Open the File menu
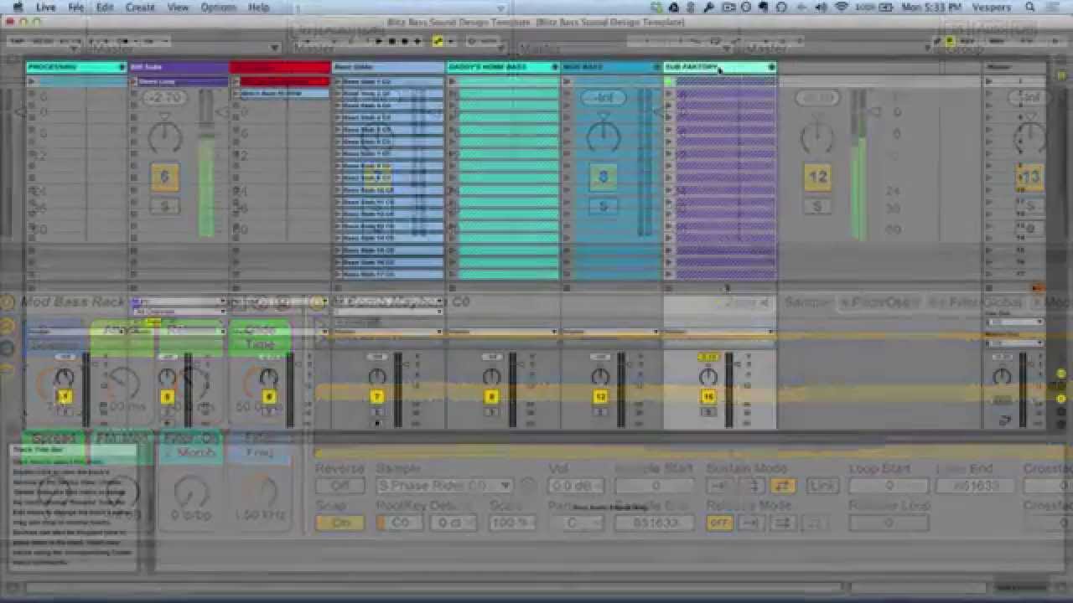1073x603 pixels. (75, 7)
